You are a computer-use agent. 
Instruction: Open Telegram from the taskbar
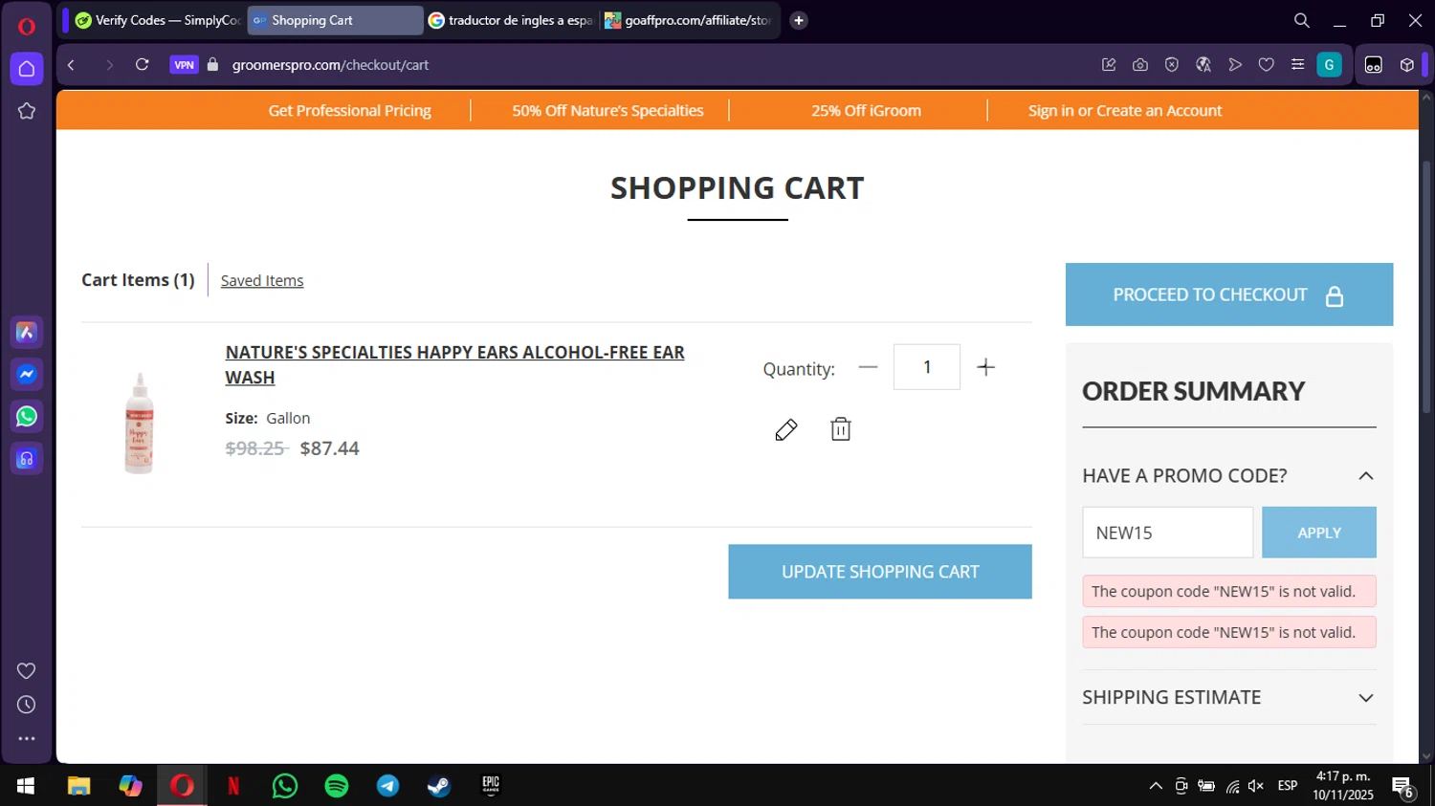coord(388,786)
